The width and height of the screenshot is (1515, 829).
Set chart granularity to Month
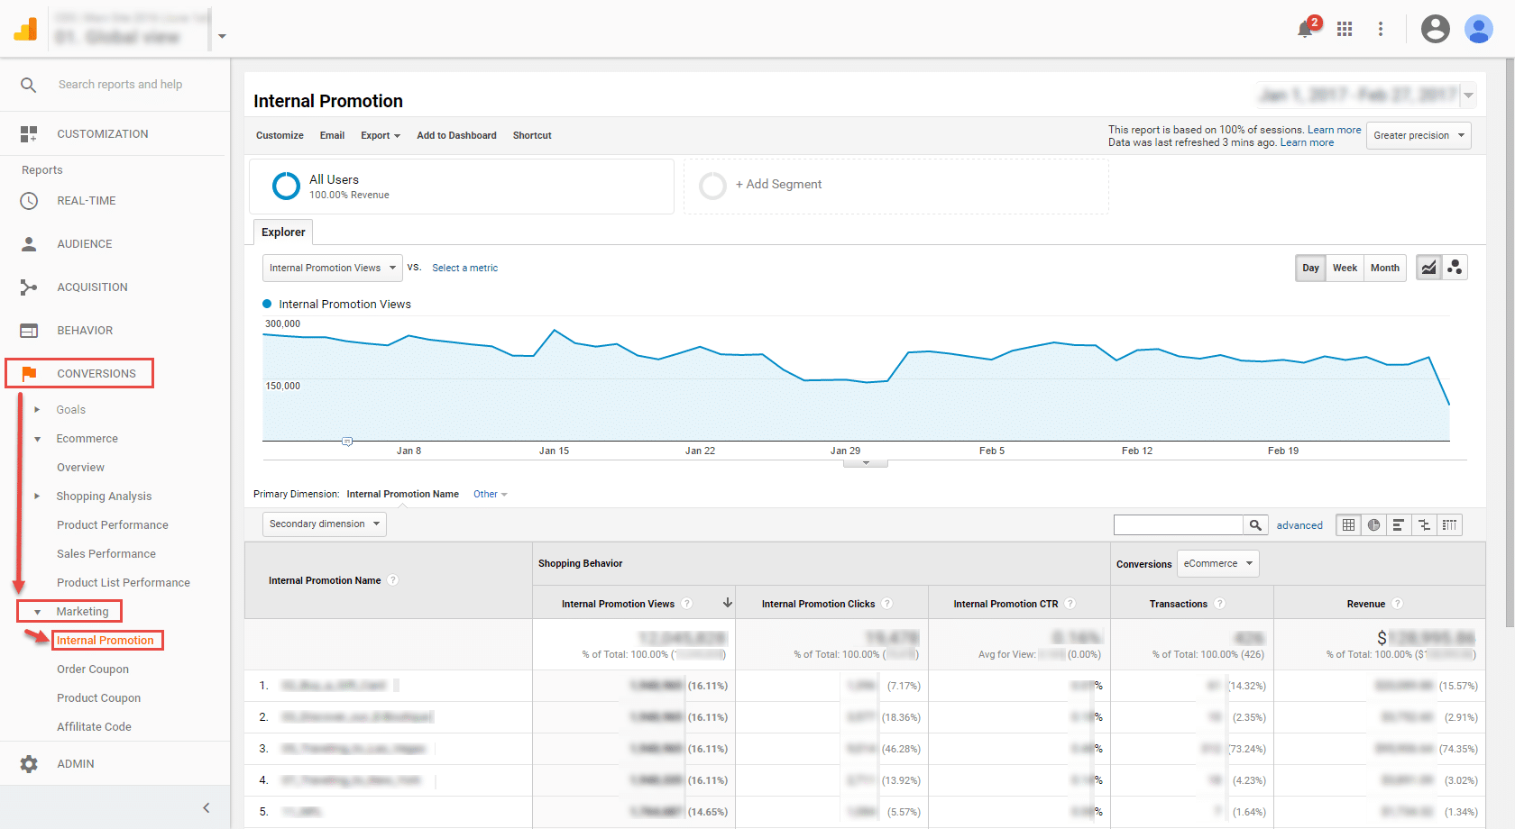coord(1384,268)
